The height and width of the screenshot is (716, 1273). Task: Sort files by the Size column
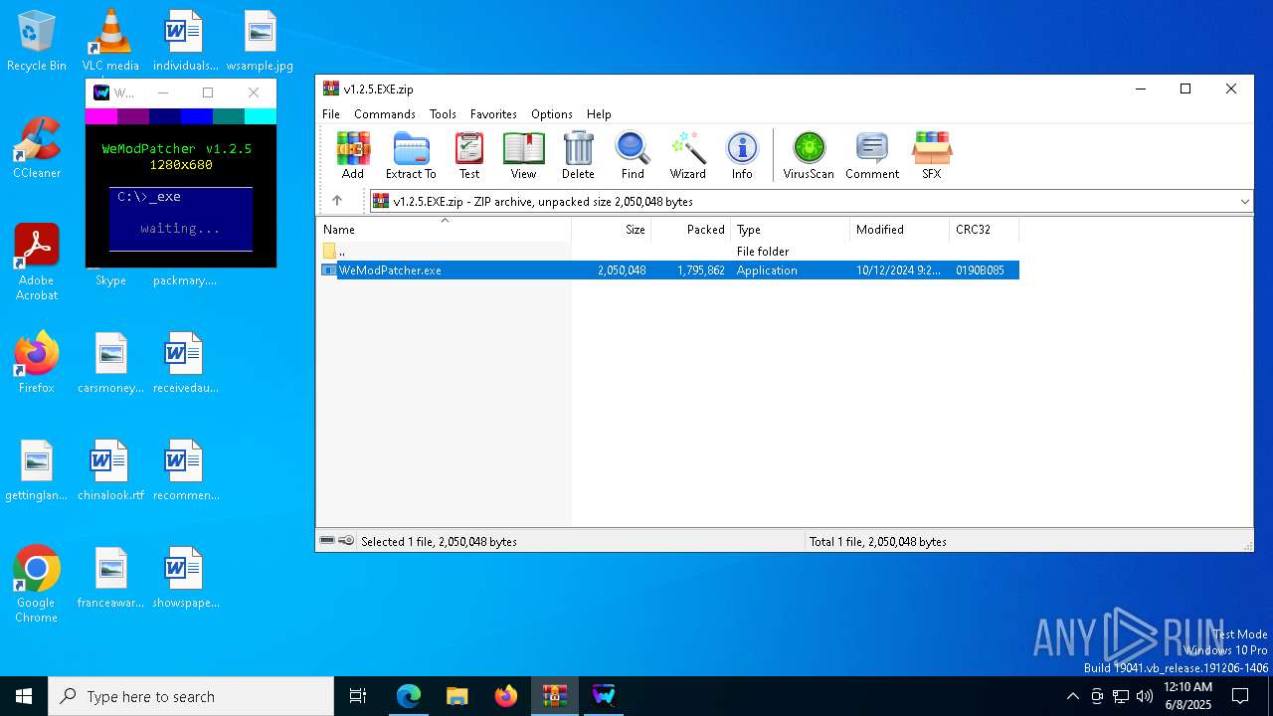[x=612, y=230]
